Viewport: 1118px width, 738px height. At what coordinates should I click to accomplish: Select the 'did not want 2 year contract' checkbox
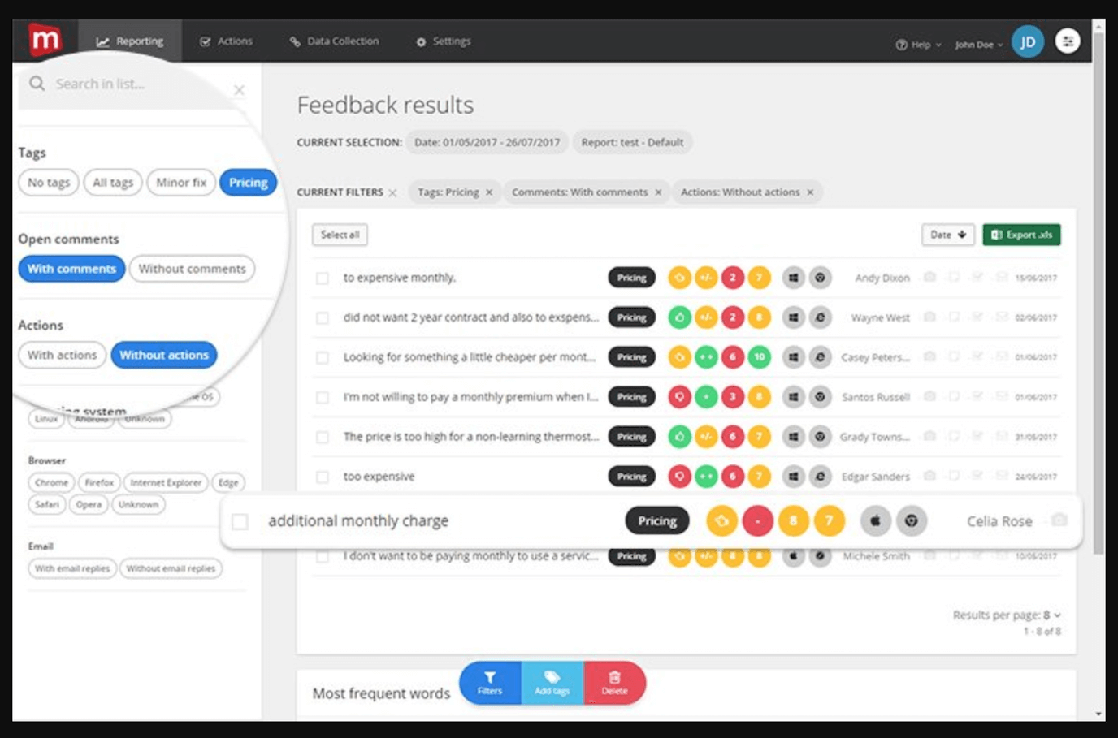(323, 318)
